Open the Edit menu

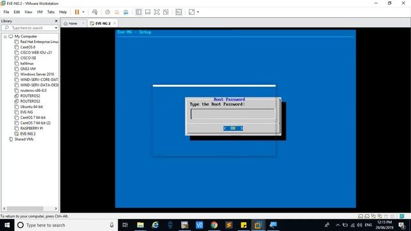click(17, 12)
